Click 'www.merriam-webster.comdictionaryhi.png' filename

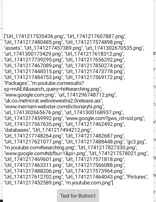click(54, 107)
